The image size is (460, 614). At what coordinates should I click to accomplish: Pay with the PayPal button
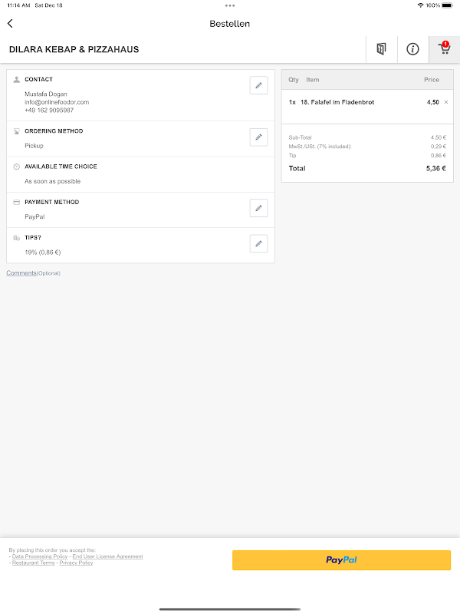point(341,560)
